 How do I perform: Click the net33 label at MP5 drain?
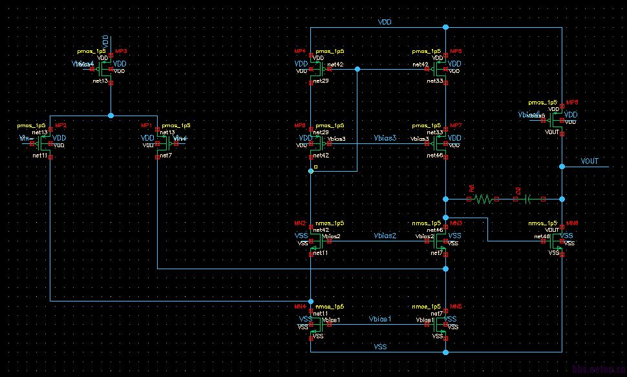tap(434, 81)
